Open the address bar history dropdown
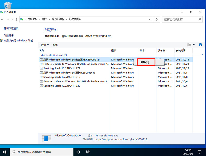Image resolution: width=206 pixels, height=156 pixels. tap(150, 19)
